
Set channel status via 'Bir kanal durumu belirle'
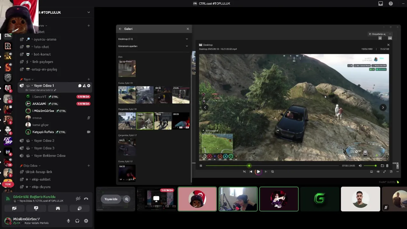(x=41, y=90)
